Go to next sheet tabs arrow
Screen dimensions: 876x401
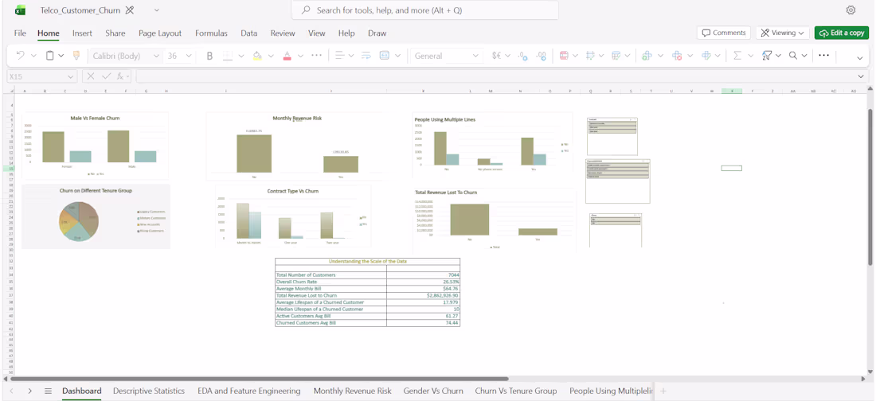click(x=29, y=391)
